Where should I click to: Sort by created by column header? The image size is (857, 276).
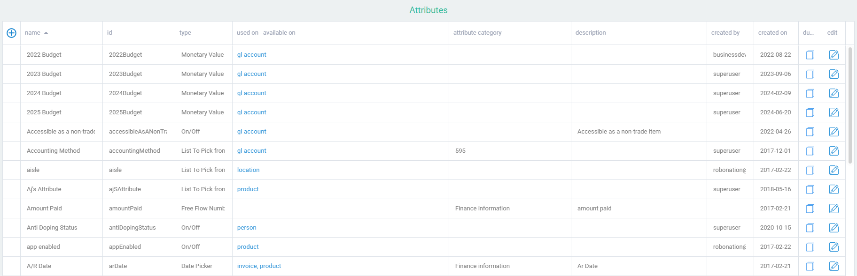coord(725,33)
